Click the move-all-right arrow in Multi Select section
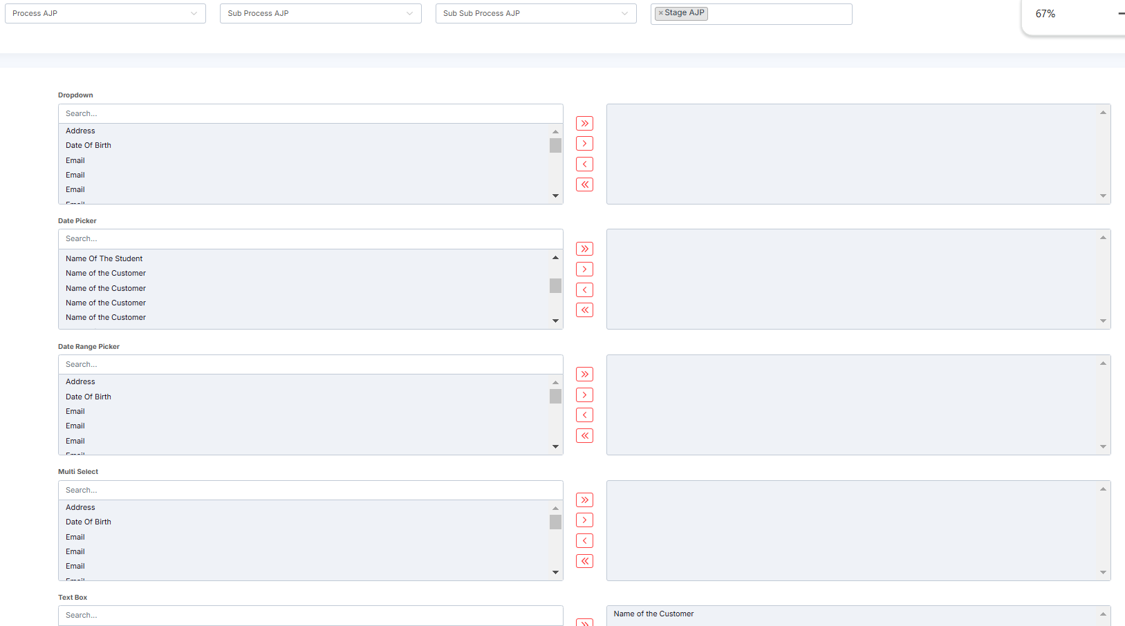 point(584,499)
